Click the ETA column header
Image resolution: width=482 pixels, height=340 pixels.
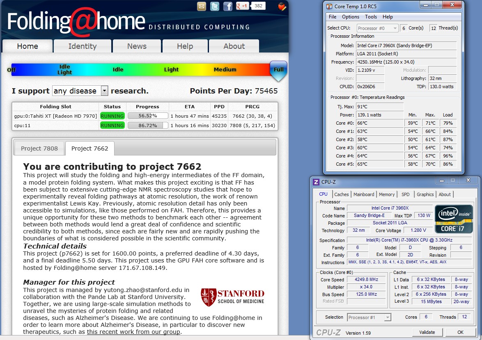(189, 107)
